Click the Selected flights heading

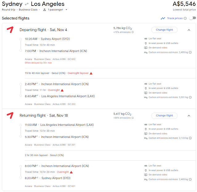tap(16, 18)
